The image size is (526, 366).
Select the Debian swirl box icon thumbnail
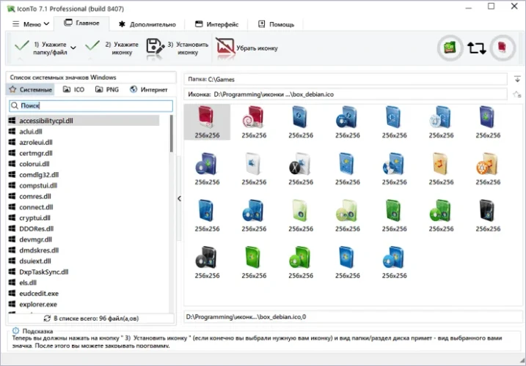(x=254, y=118)
